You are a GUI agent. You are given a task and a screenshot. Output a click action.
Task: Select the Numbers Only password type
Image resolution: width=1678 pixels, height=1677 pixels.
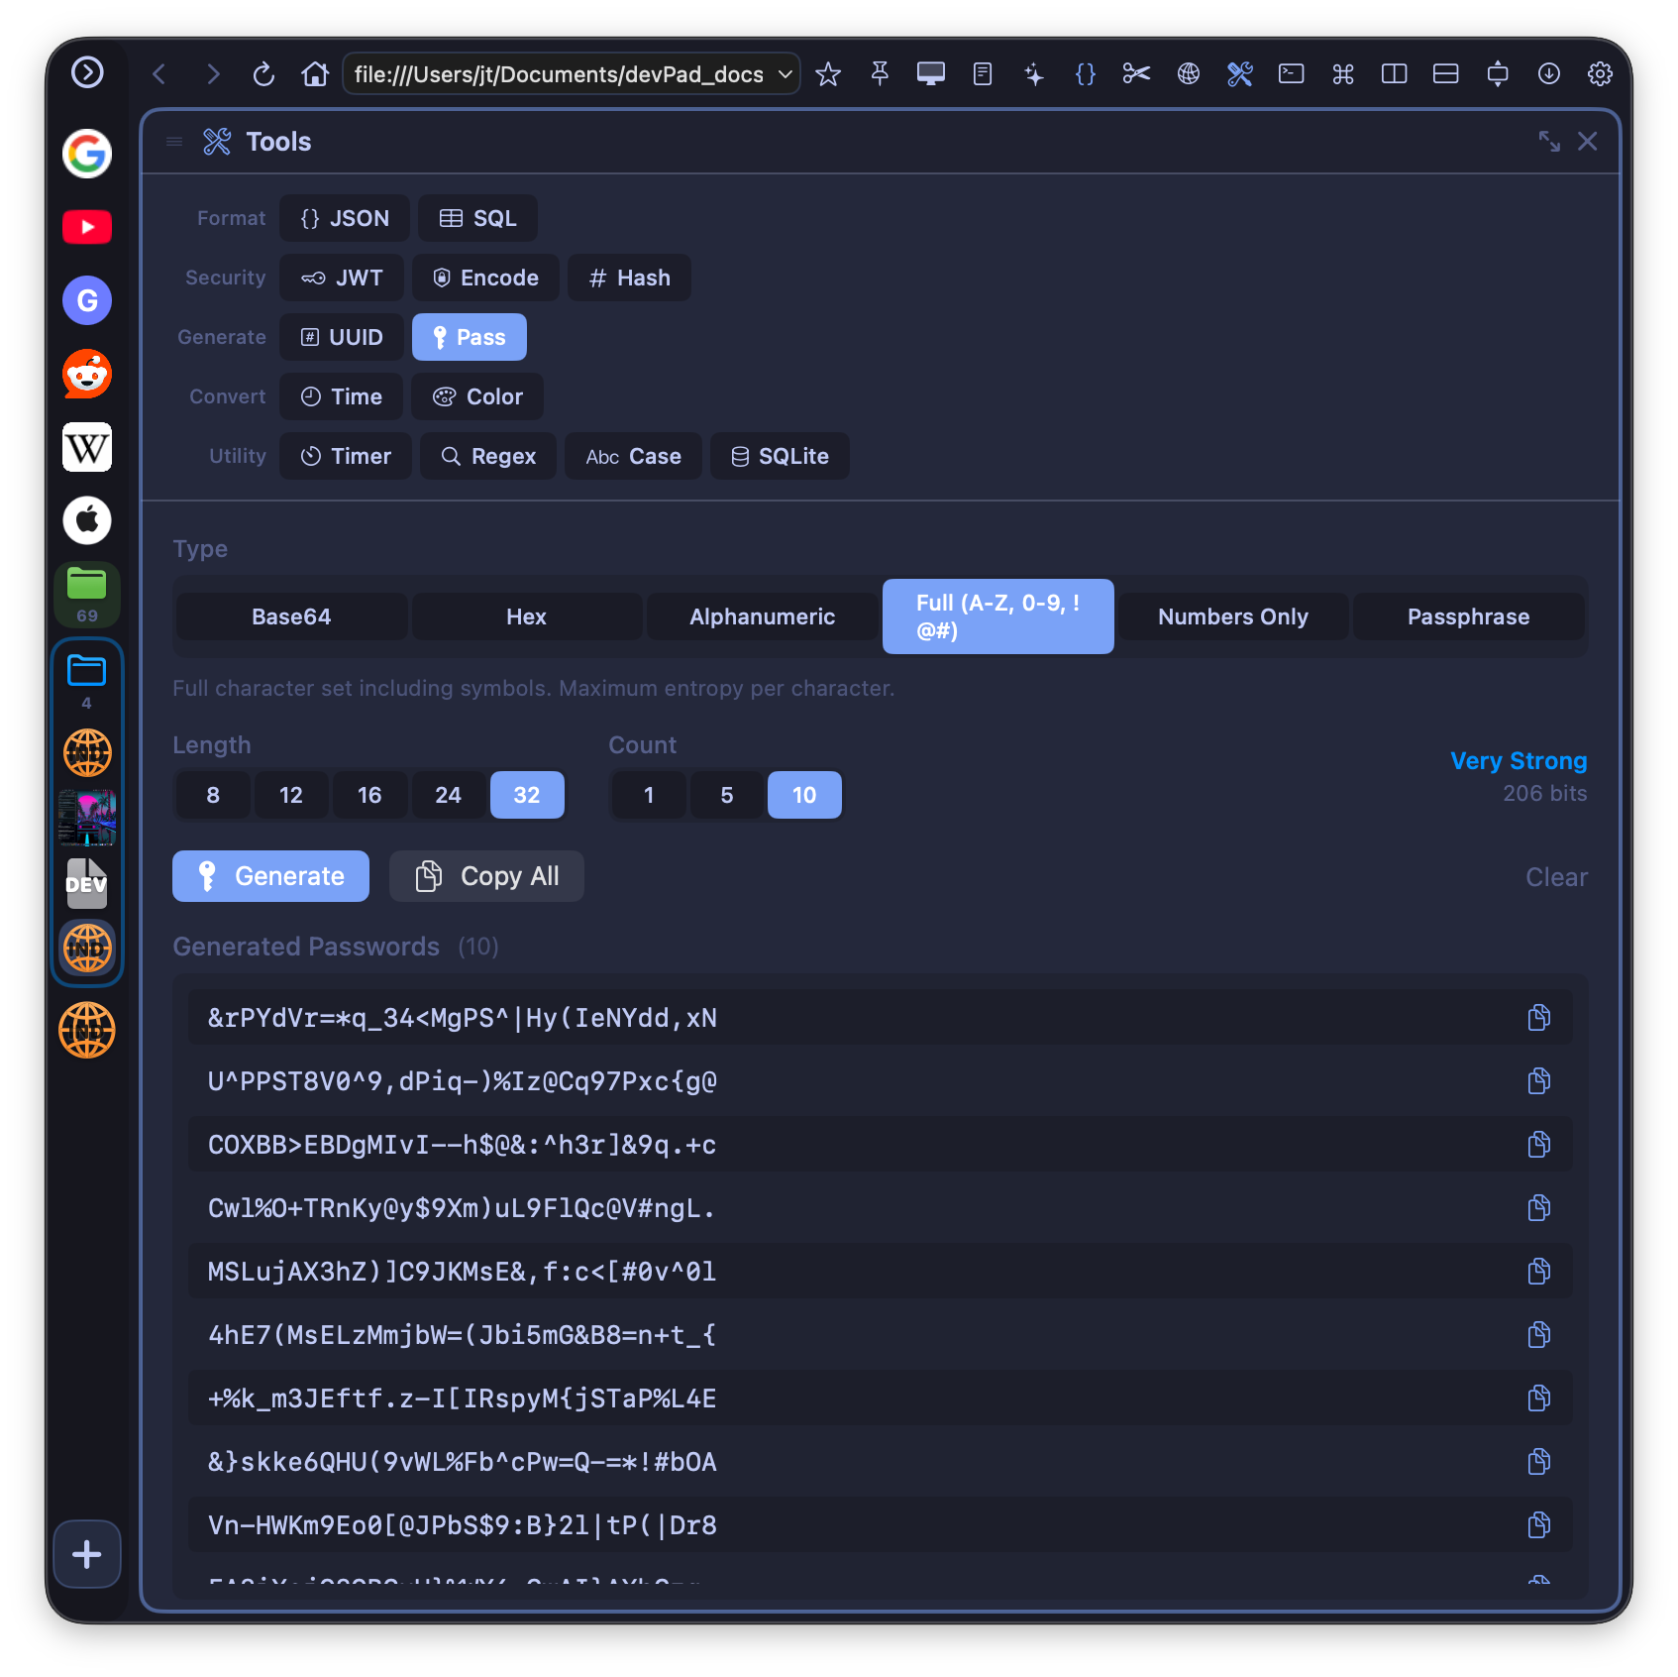tap(1232, 616)
